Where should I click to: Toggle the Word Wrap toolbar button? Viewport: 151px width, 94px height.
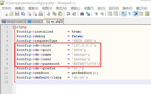(x=124, y=14)
